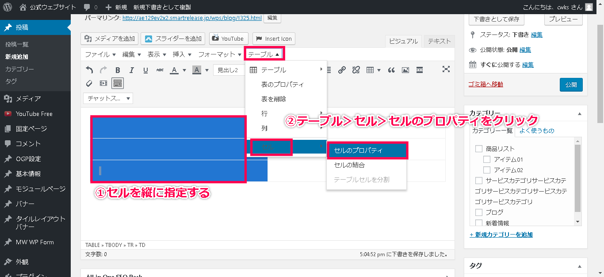
Task: Click the Undo arrow icon
Action: pos(89,70)
